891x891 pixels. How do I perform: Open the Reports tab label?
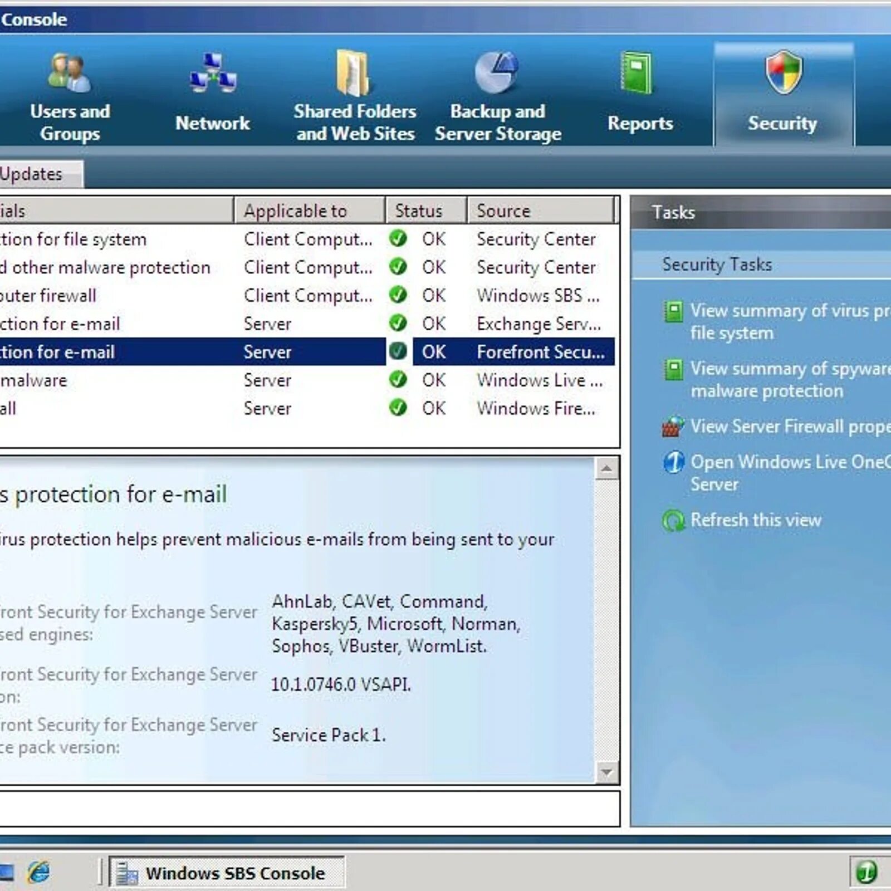click(x=640, y=123)
